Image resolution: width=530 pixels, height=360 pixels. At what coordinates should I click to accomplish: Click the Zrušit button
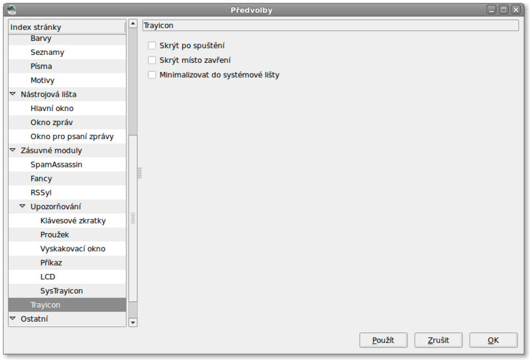click(438, 340)
